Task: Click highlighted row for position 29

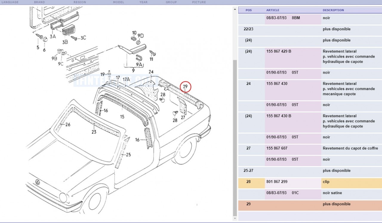Action: [310, 204]
